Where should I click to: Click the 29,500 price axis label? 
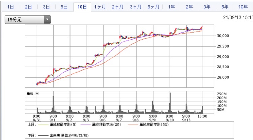pyautogui.click(x=223, y=46)
